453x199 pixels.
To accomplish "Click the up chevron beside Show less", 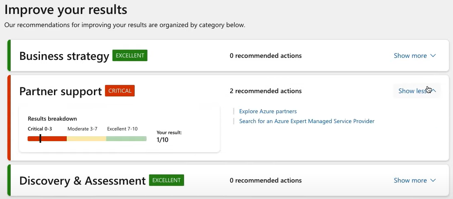I will 433,91.
